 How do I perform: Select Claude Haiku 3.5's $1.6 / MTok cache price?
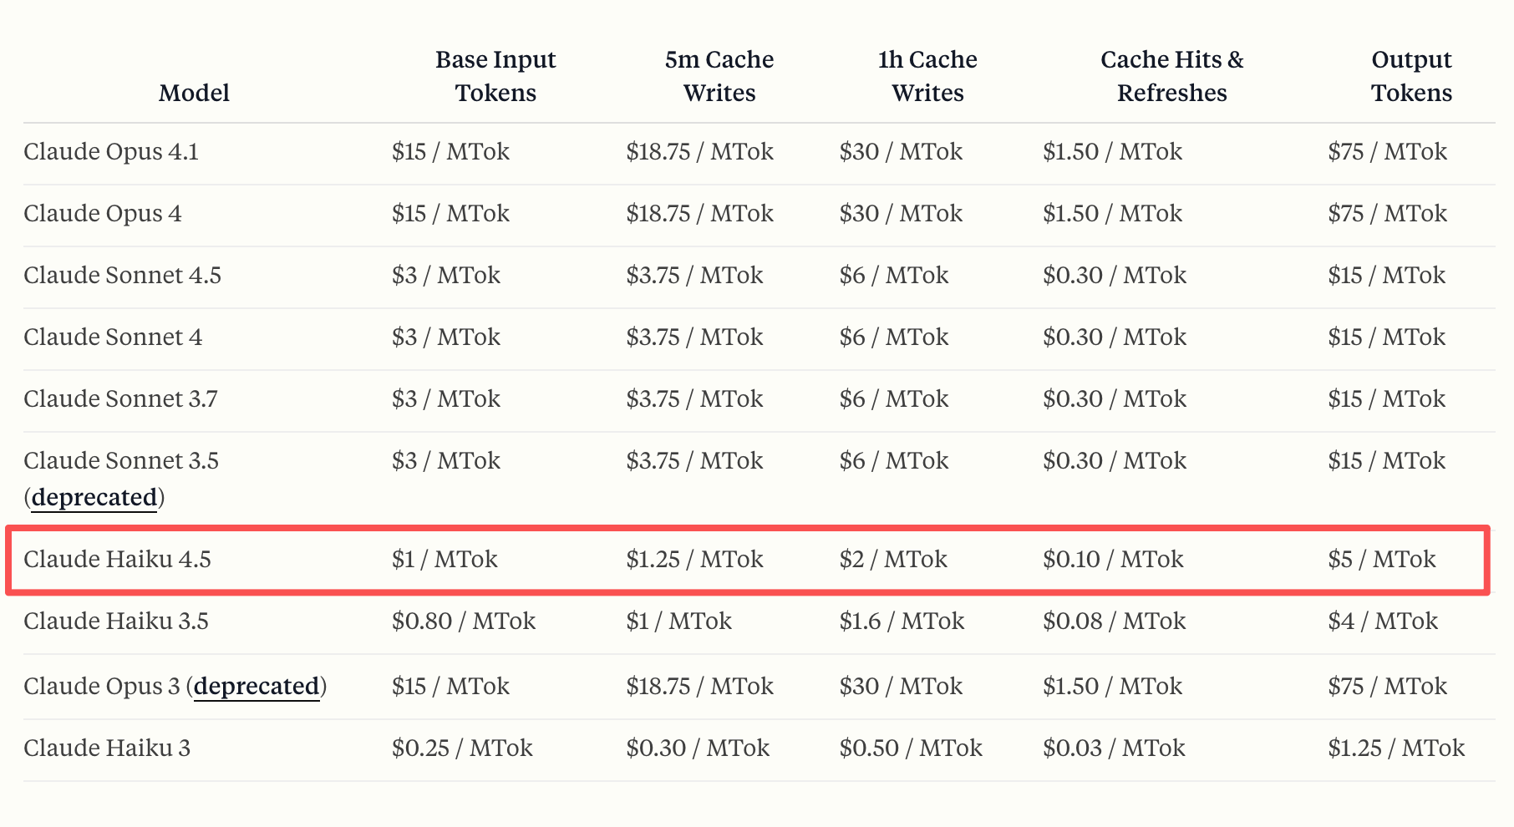coord(902,622)
